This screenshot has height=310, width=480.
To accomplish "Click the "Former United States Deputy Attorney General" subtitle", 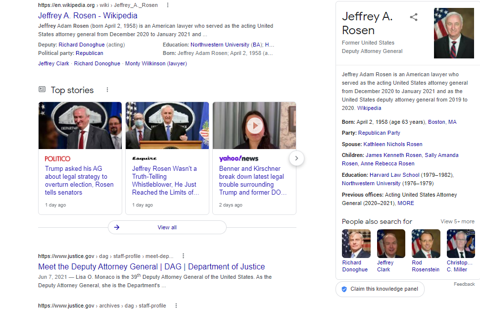I will click(372, 47).
